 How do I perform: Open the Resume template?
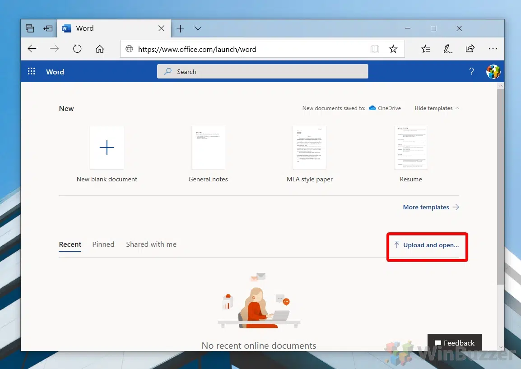[x=411, y=154]
